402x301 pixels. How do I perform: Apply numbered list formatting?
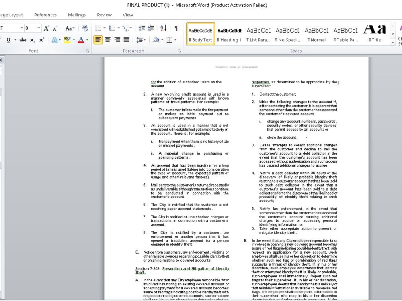pos(112,28)
